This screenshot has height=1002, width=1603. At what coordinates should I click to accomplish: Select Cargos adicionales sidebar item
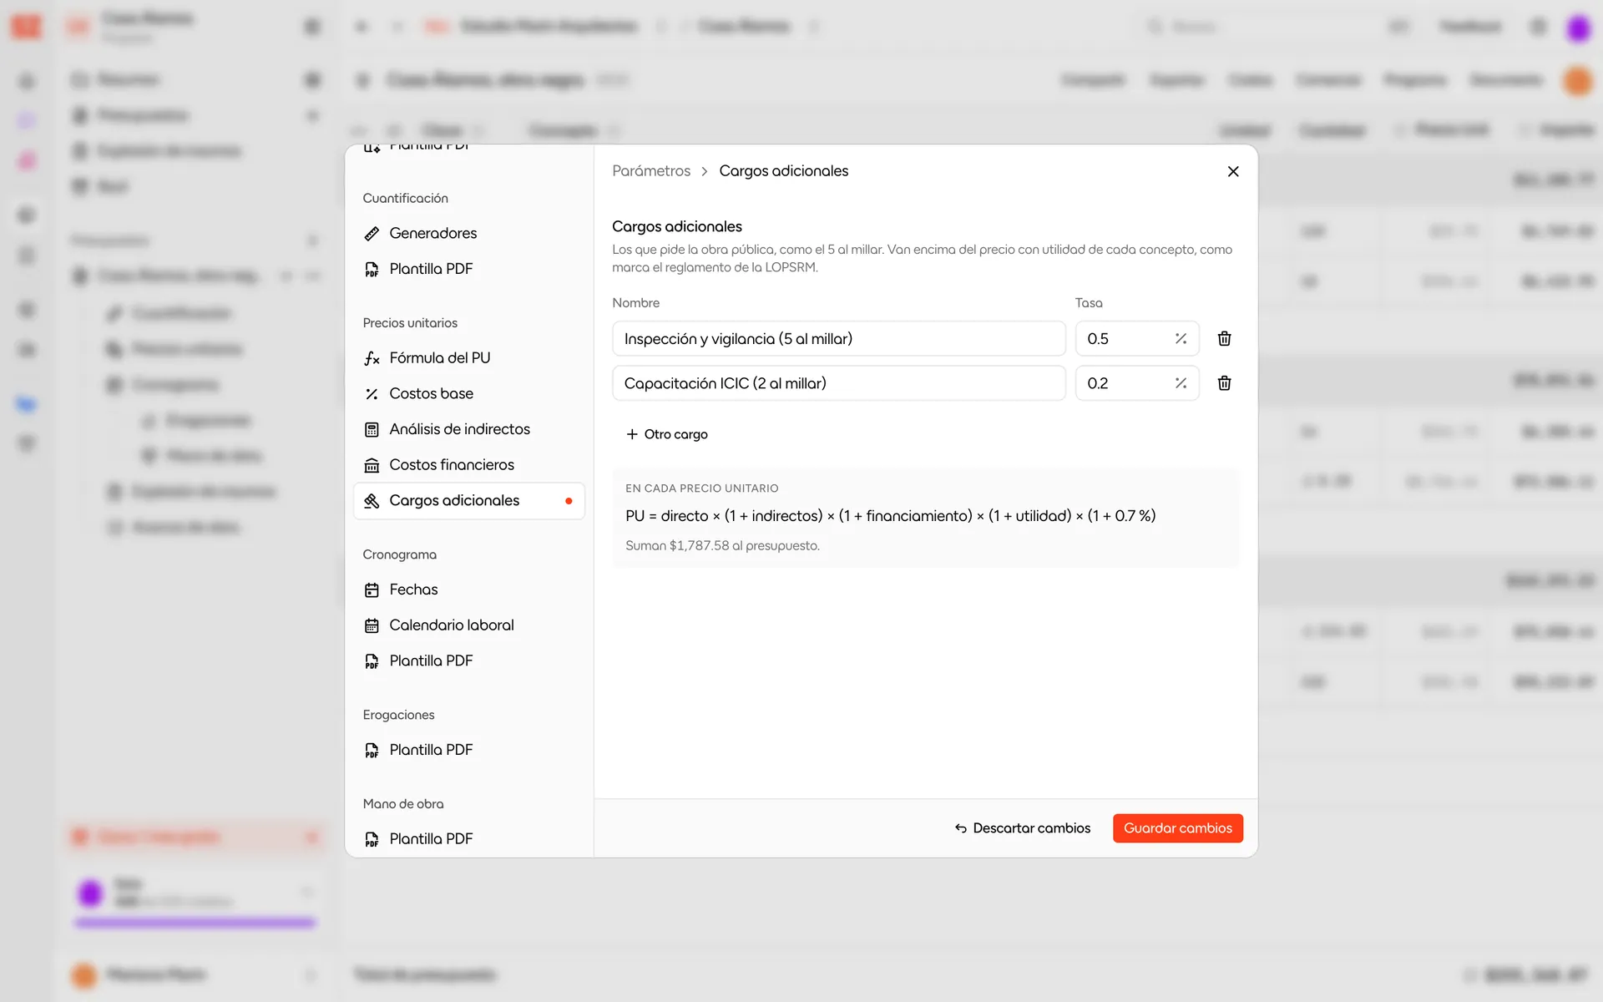[469, 500]
